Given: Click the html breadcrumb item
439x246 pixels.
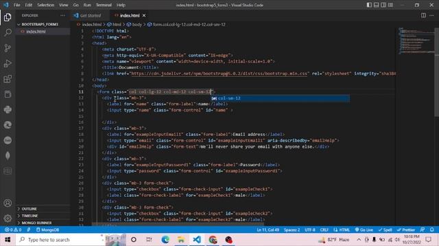Looking at the screenshot, I should click(x=115, y=25).
